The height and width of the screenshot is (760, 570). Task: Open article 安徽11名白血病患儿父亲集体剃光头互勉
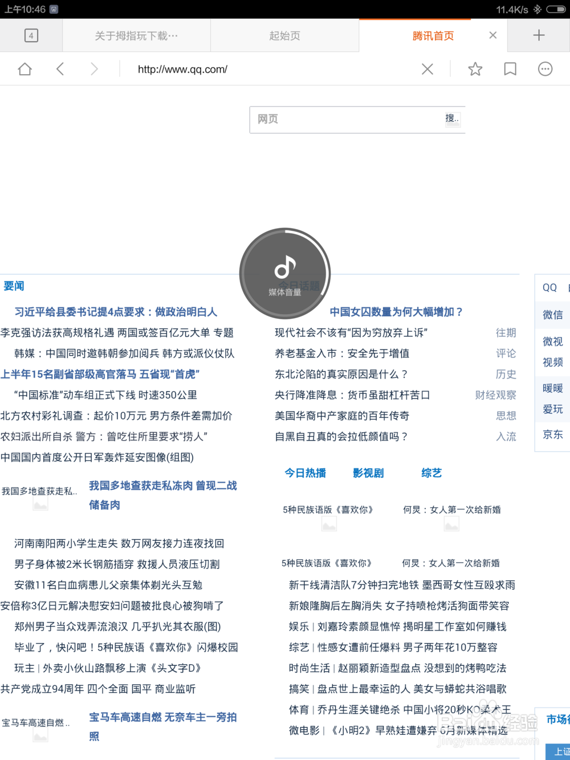(108, 585)
